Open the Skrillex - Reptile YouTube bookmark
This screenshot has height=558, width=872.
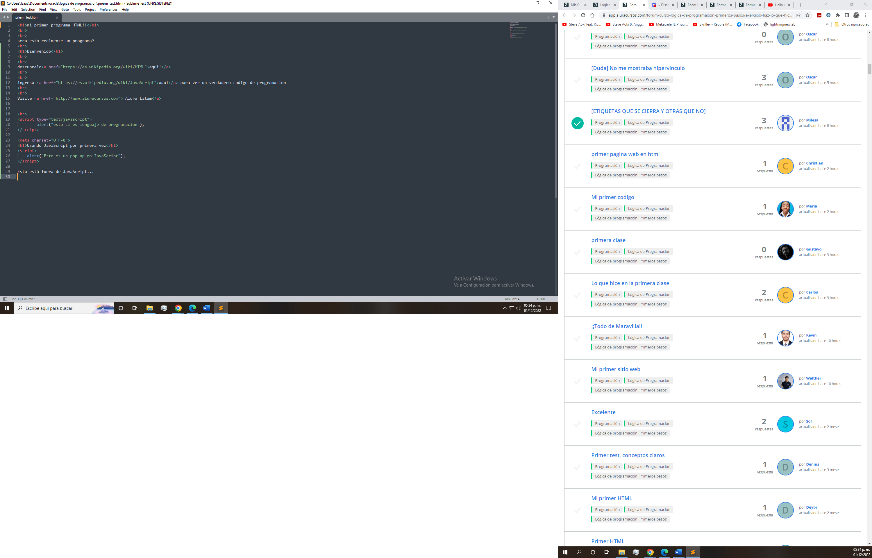point(712,25)
